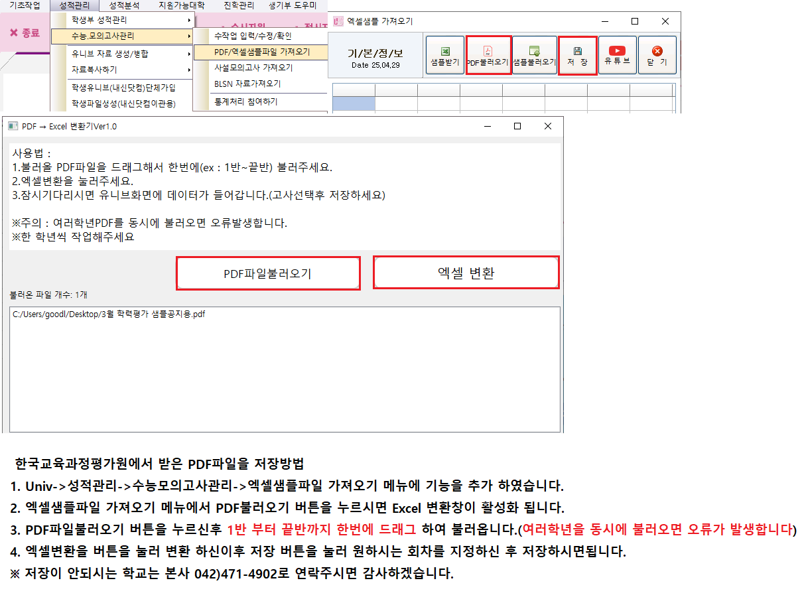Click the 샘플불러오기 icon button

(535, 54)
